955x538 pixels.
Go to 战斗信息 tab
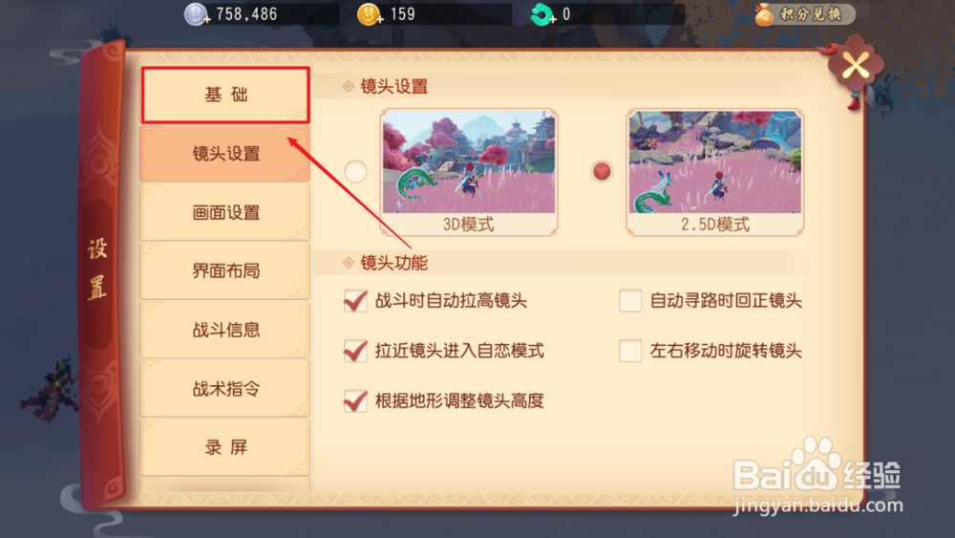pos(225,331)
